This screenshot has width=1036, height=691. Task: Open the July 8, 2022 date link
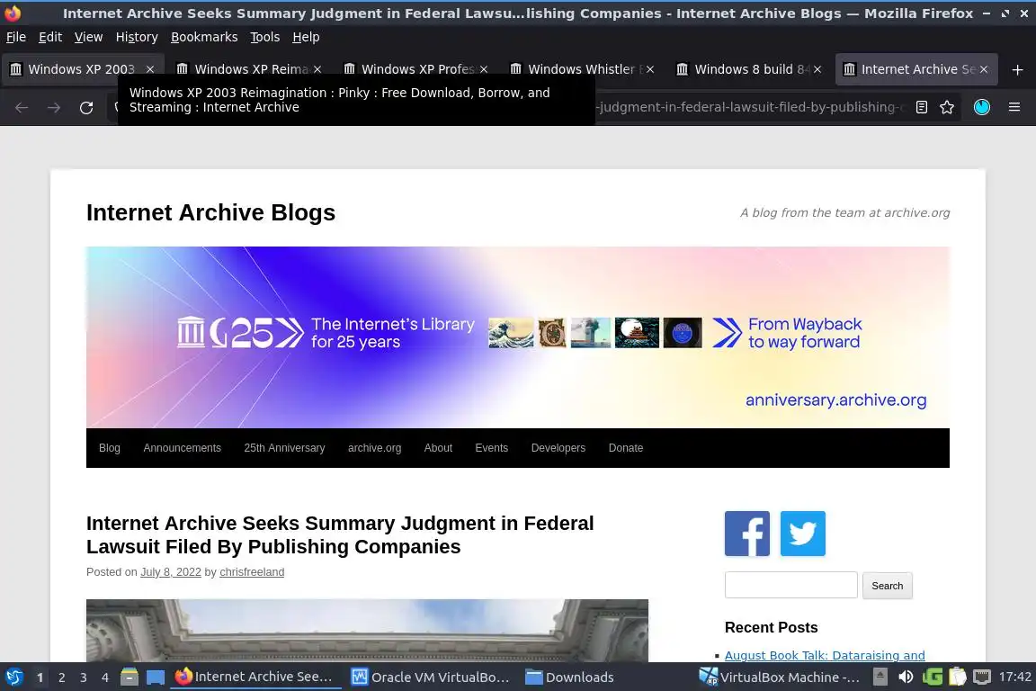171,572
